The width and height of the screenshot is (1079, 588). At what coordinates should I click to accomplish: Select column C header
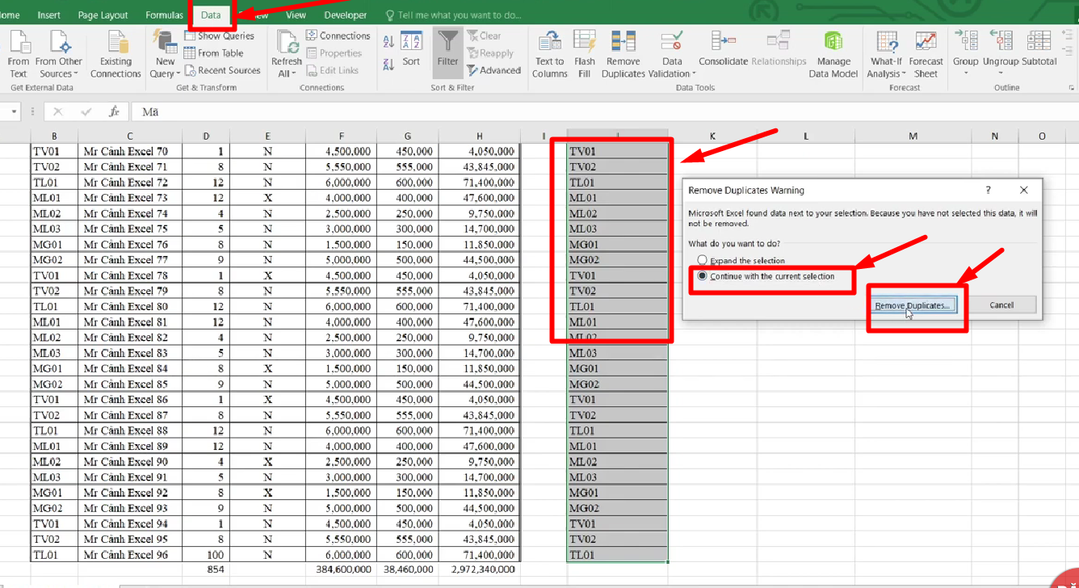pyautogui.click(x=130, y=136)
